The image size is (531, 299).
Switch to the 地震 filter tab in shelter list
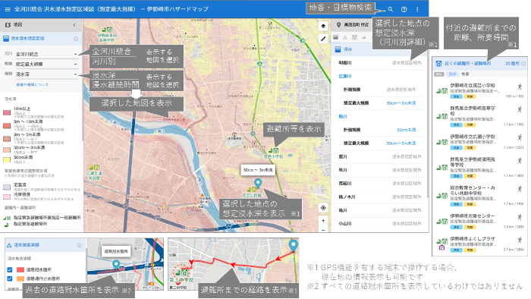tap(465, 74)
